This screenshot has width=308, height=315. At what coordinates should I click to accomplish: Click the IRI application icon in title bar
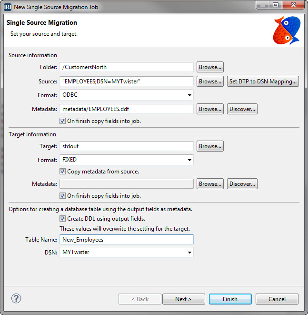pos(8,7)
